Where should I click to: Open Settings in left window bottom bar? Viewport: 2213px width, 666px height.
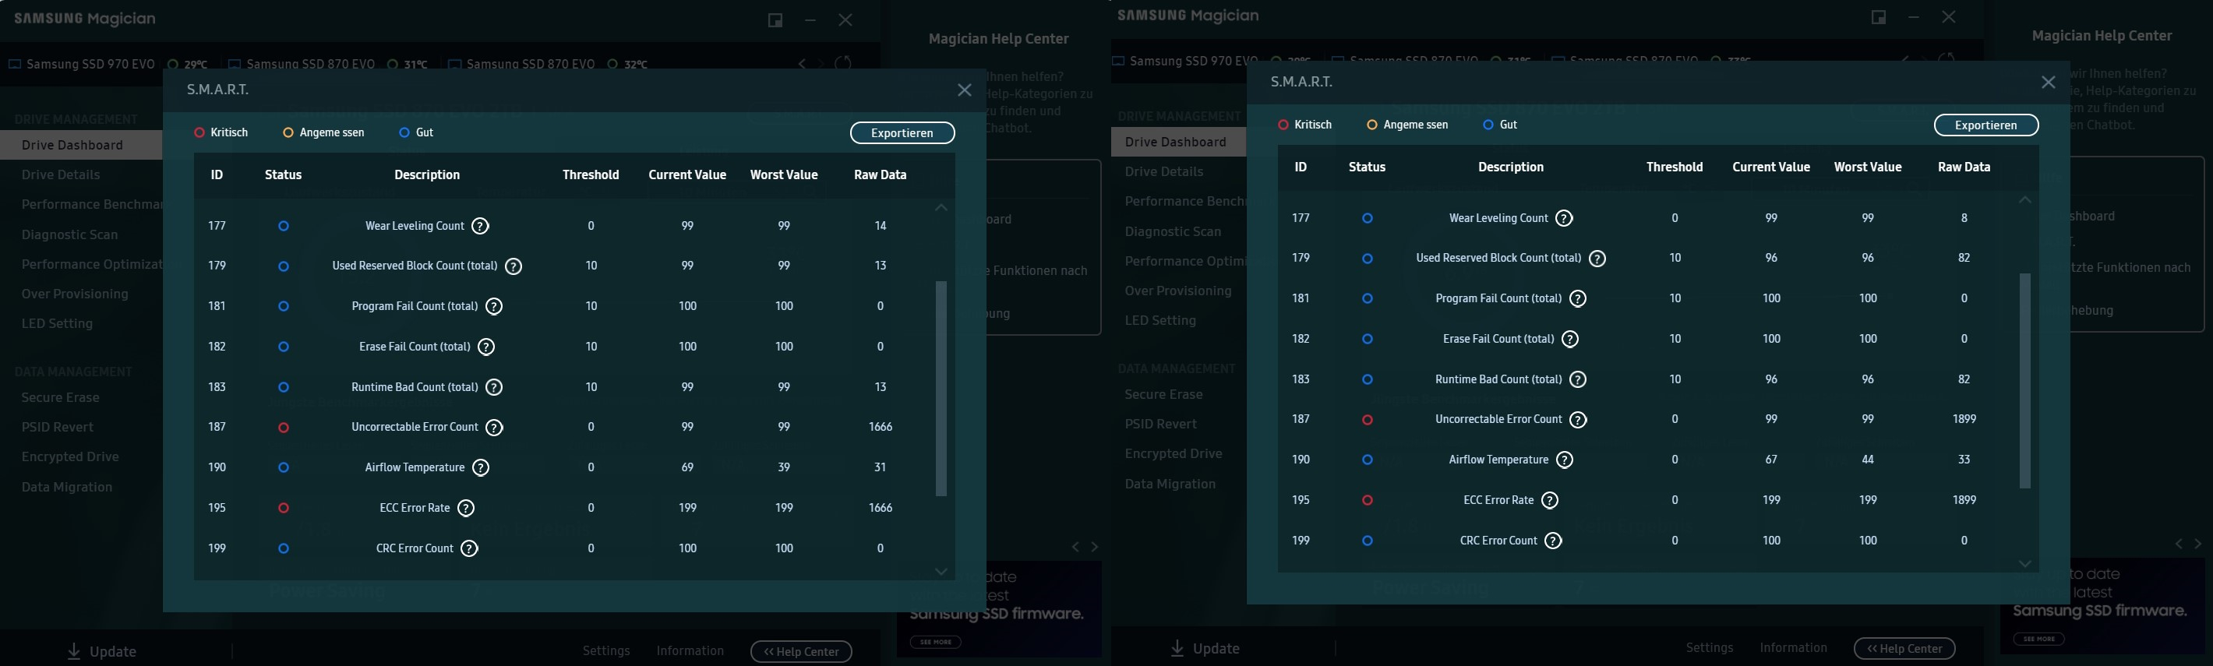point(606,650)
